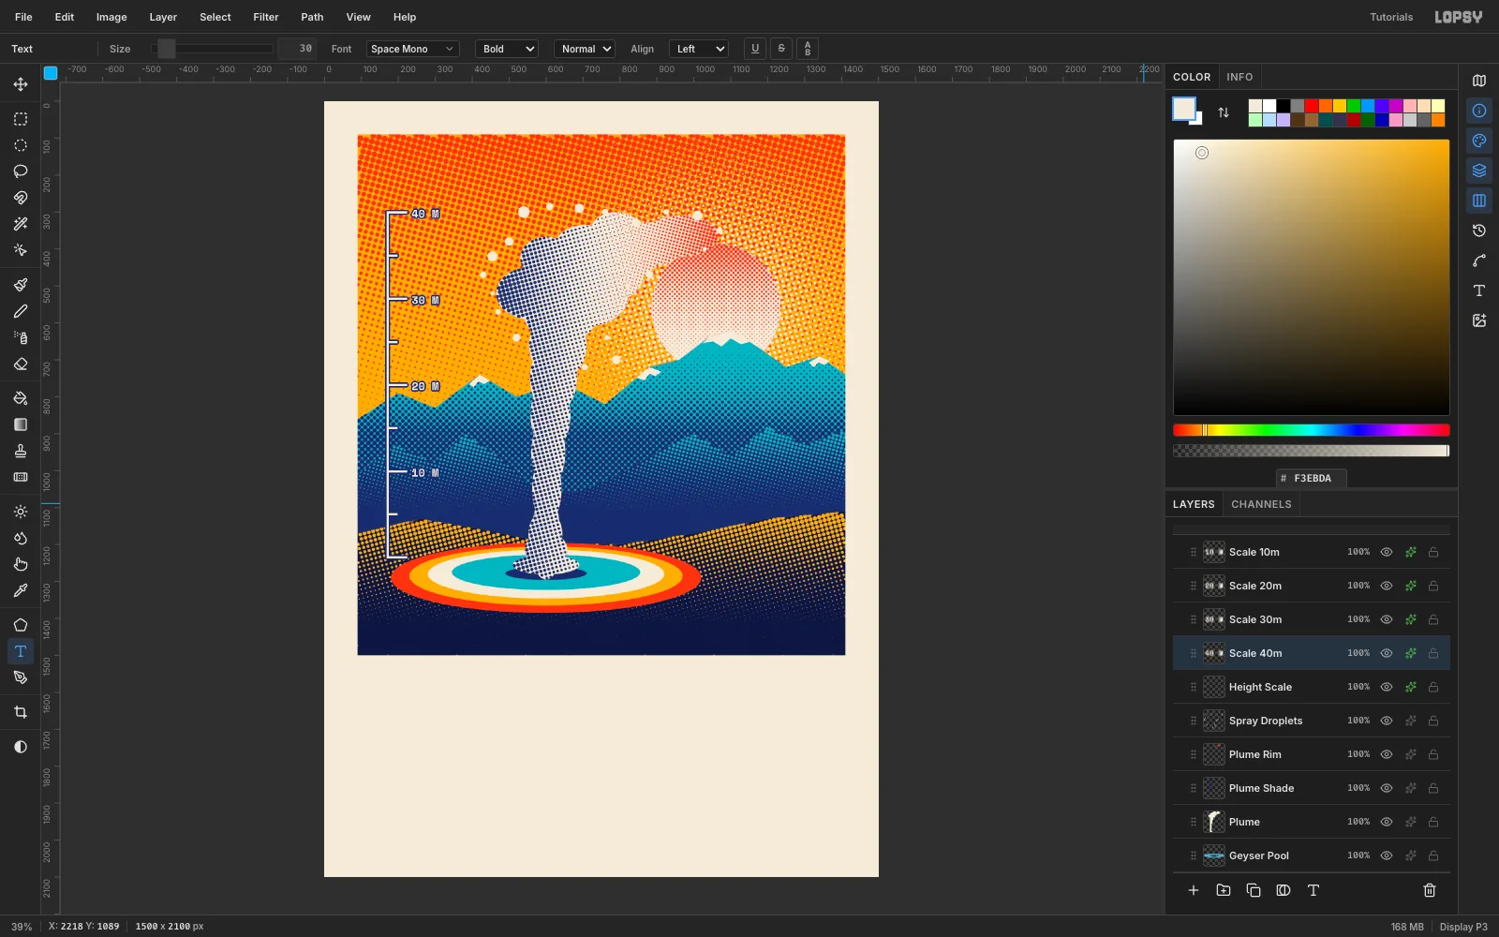
Task: Toggle underline text button
Action: click(755, 49)
